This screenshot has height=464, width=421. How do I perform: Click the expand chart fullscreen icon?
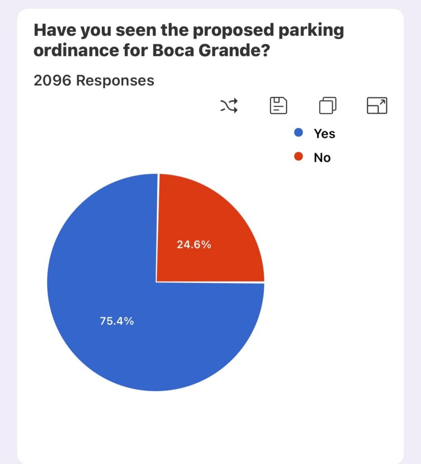pos(377,105)
